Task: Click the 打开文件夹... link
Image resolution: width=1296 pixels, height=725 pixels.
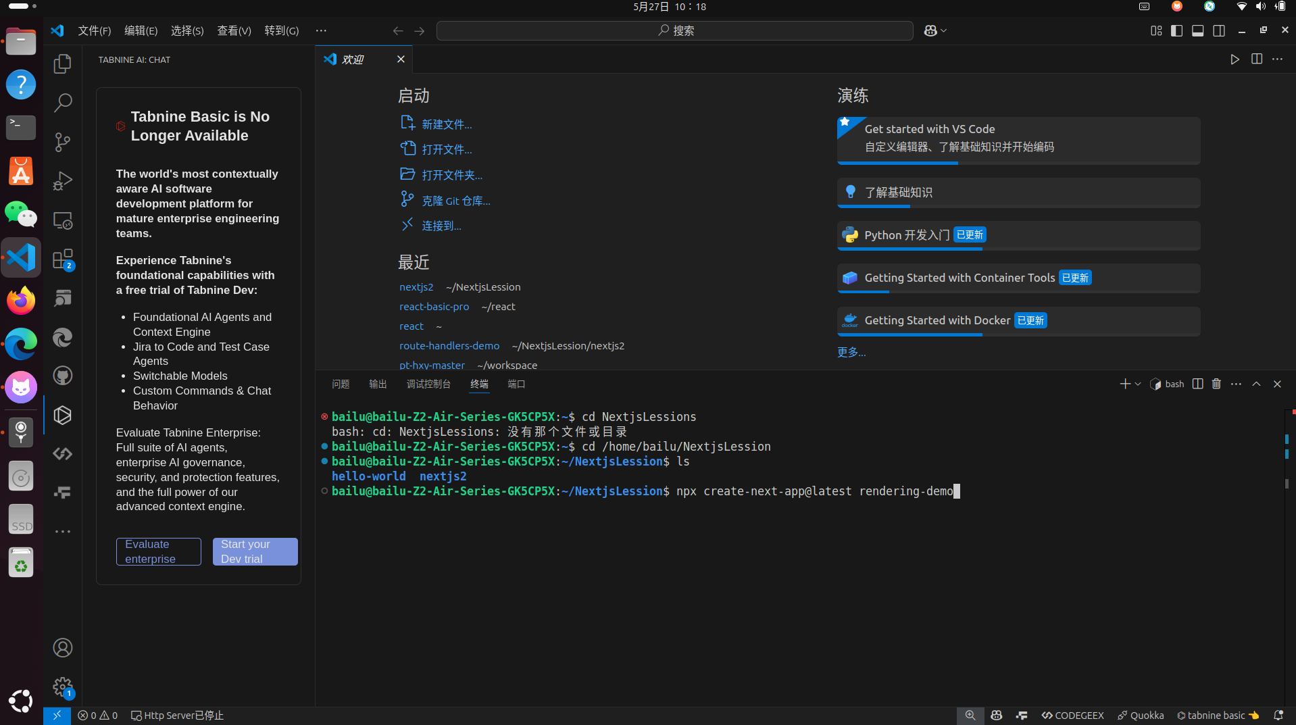Action: pos(452,175)
